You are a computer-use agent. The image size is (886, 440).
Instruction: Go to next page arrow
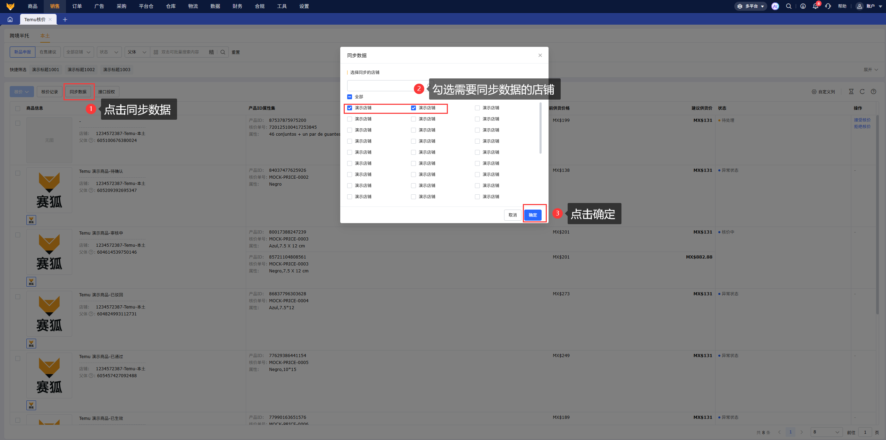(802, 432)
